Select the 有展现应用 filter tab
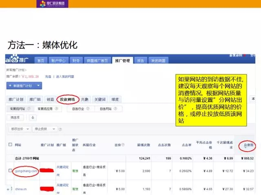Image resolution: width=261 pixels, height=195 pixels. point(48,109)
